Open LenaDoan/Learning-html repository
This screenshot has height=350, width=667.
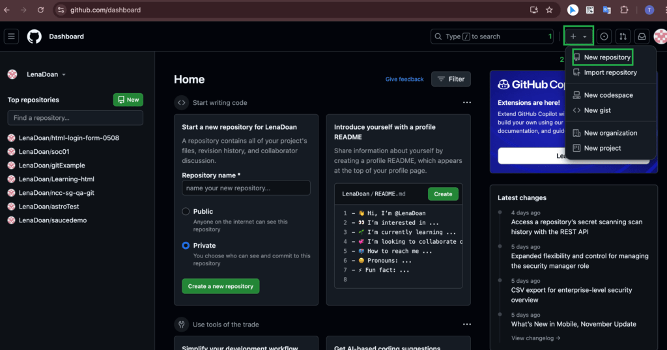click(x=57, y=179)
